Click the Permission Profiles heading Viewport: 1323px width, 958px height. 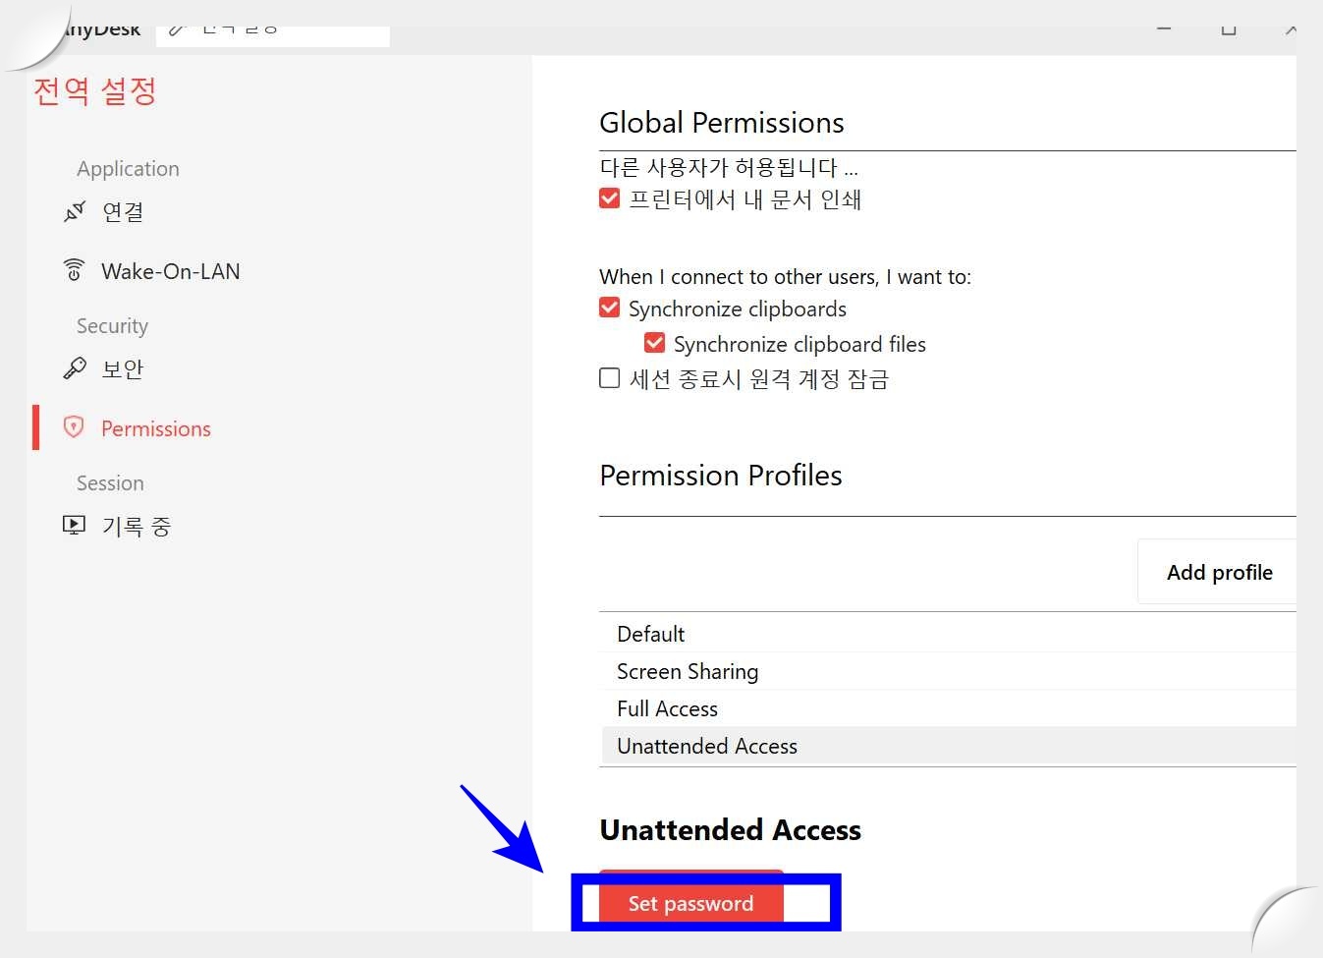[x=721, y=476]
